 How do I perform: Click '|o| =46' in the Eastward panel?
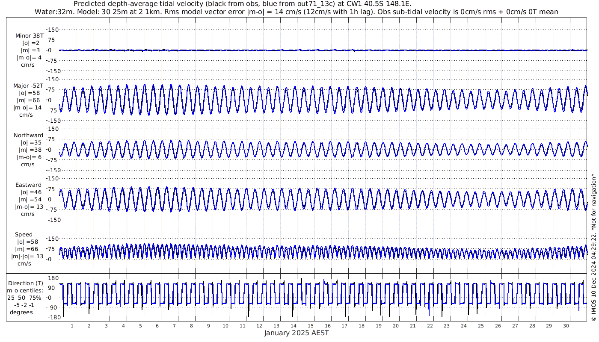(x=31, y=193)
